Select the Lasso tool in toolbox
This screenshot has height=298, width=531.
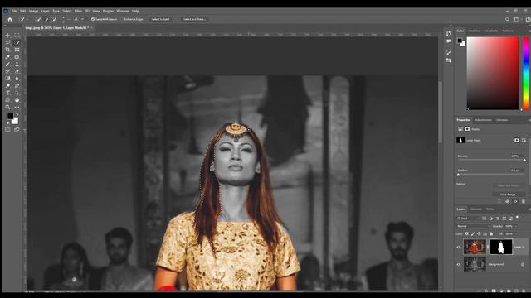[7, 42]
